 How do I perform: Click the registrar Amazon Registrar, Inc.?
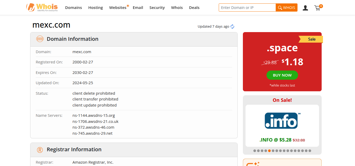point(93,162)
